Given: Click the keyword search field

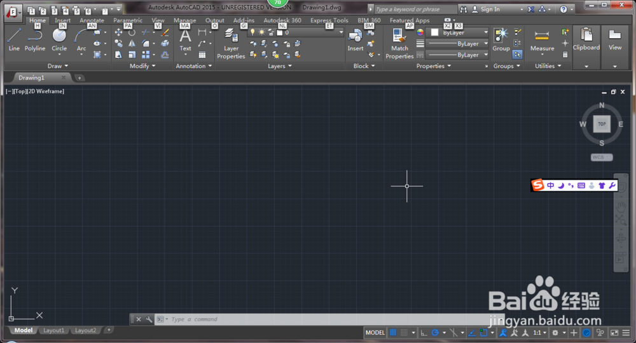Looking at the screenshot, I should pyautogui.click(x=415, y=9).
